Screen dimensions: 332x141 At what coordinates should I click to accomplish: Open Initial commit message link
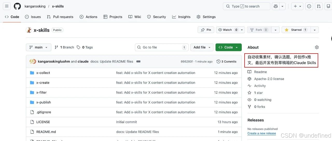pyautogui.click(x=127, y=122)
